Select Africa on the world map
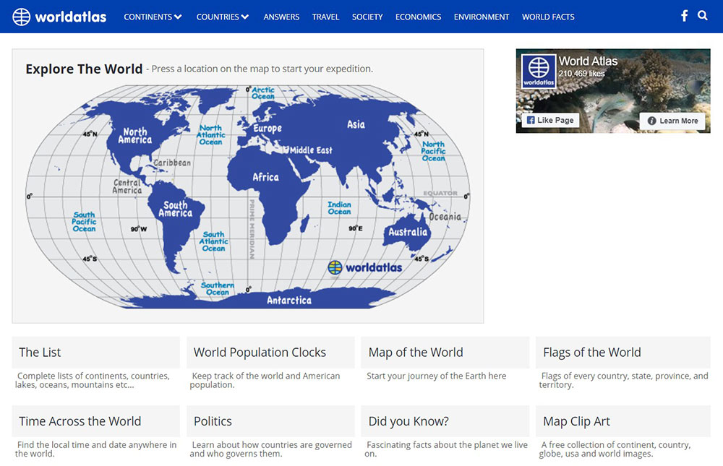 (265, 178)
